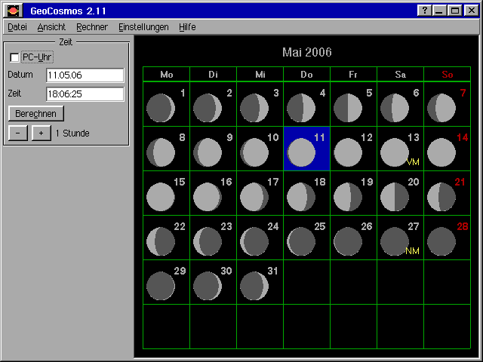Viewport: 483px width, 362px height.
Task: Expand the Einstellungen menu
Action: click(x=143, y=27)
